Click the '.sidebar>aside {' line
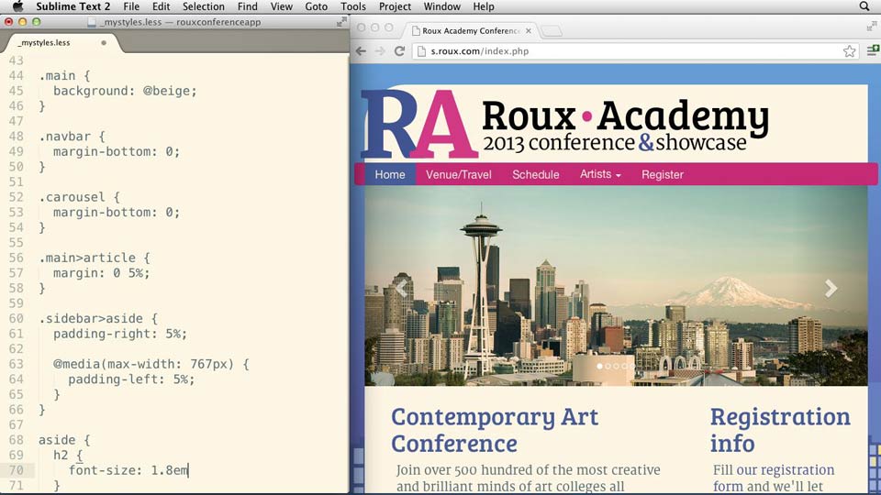The height and width of the screenshot is (495, 881). coord(98,319)
